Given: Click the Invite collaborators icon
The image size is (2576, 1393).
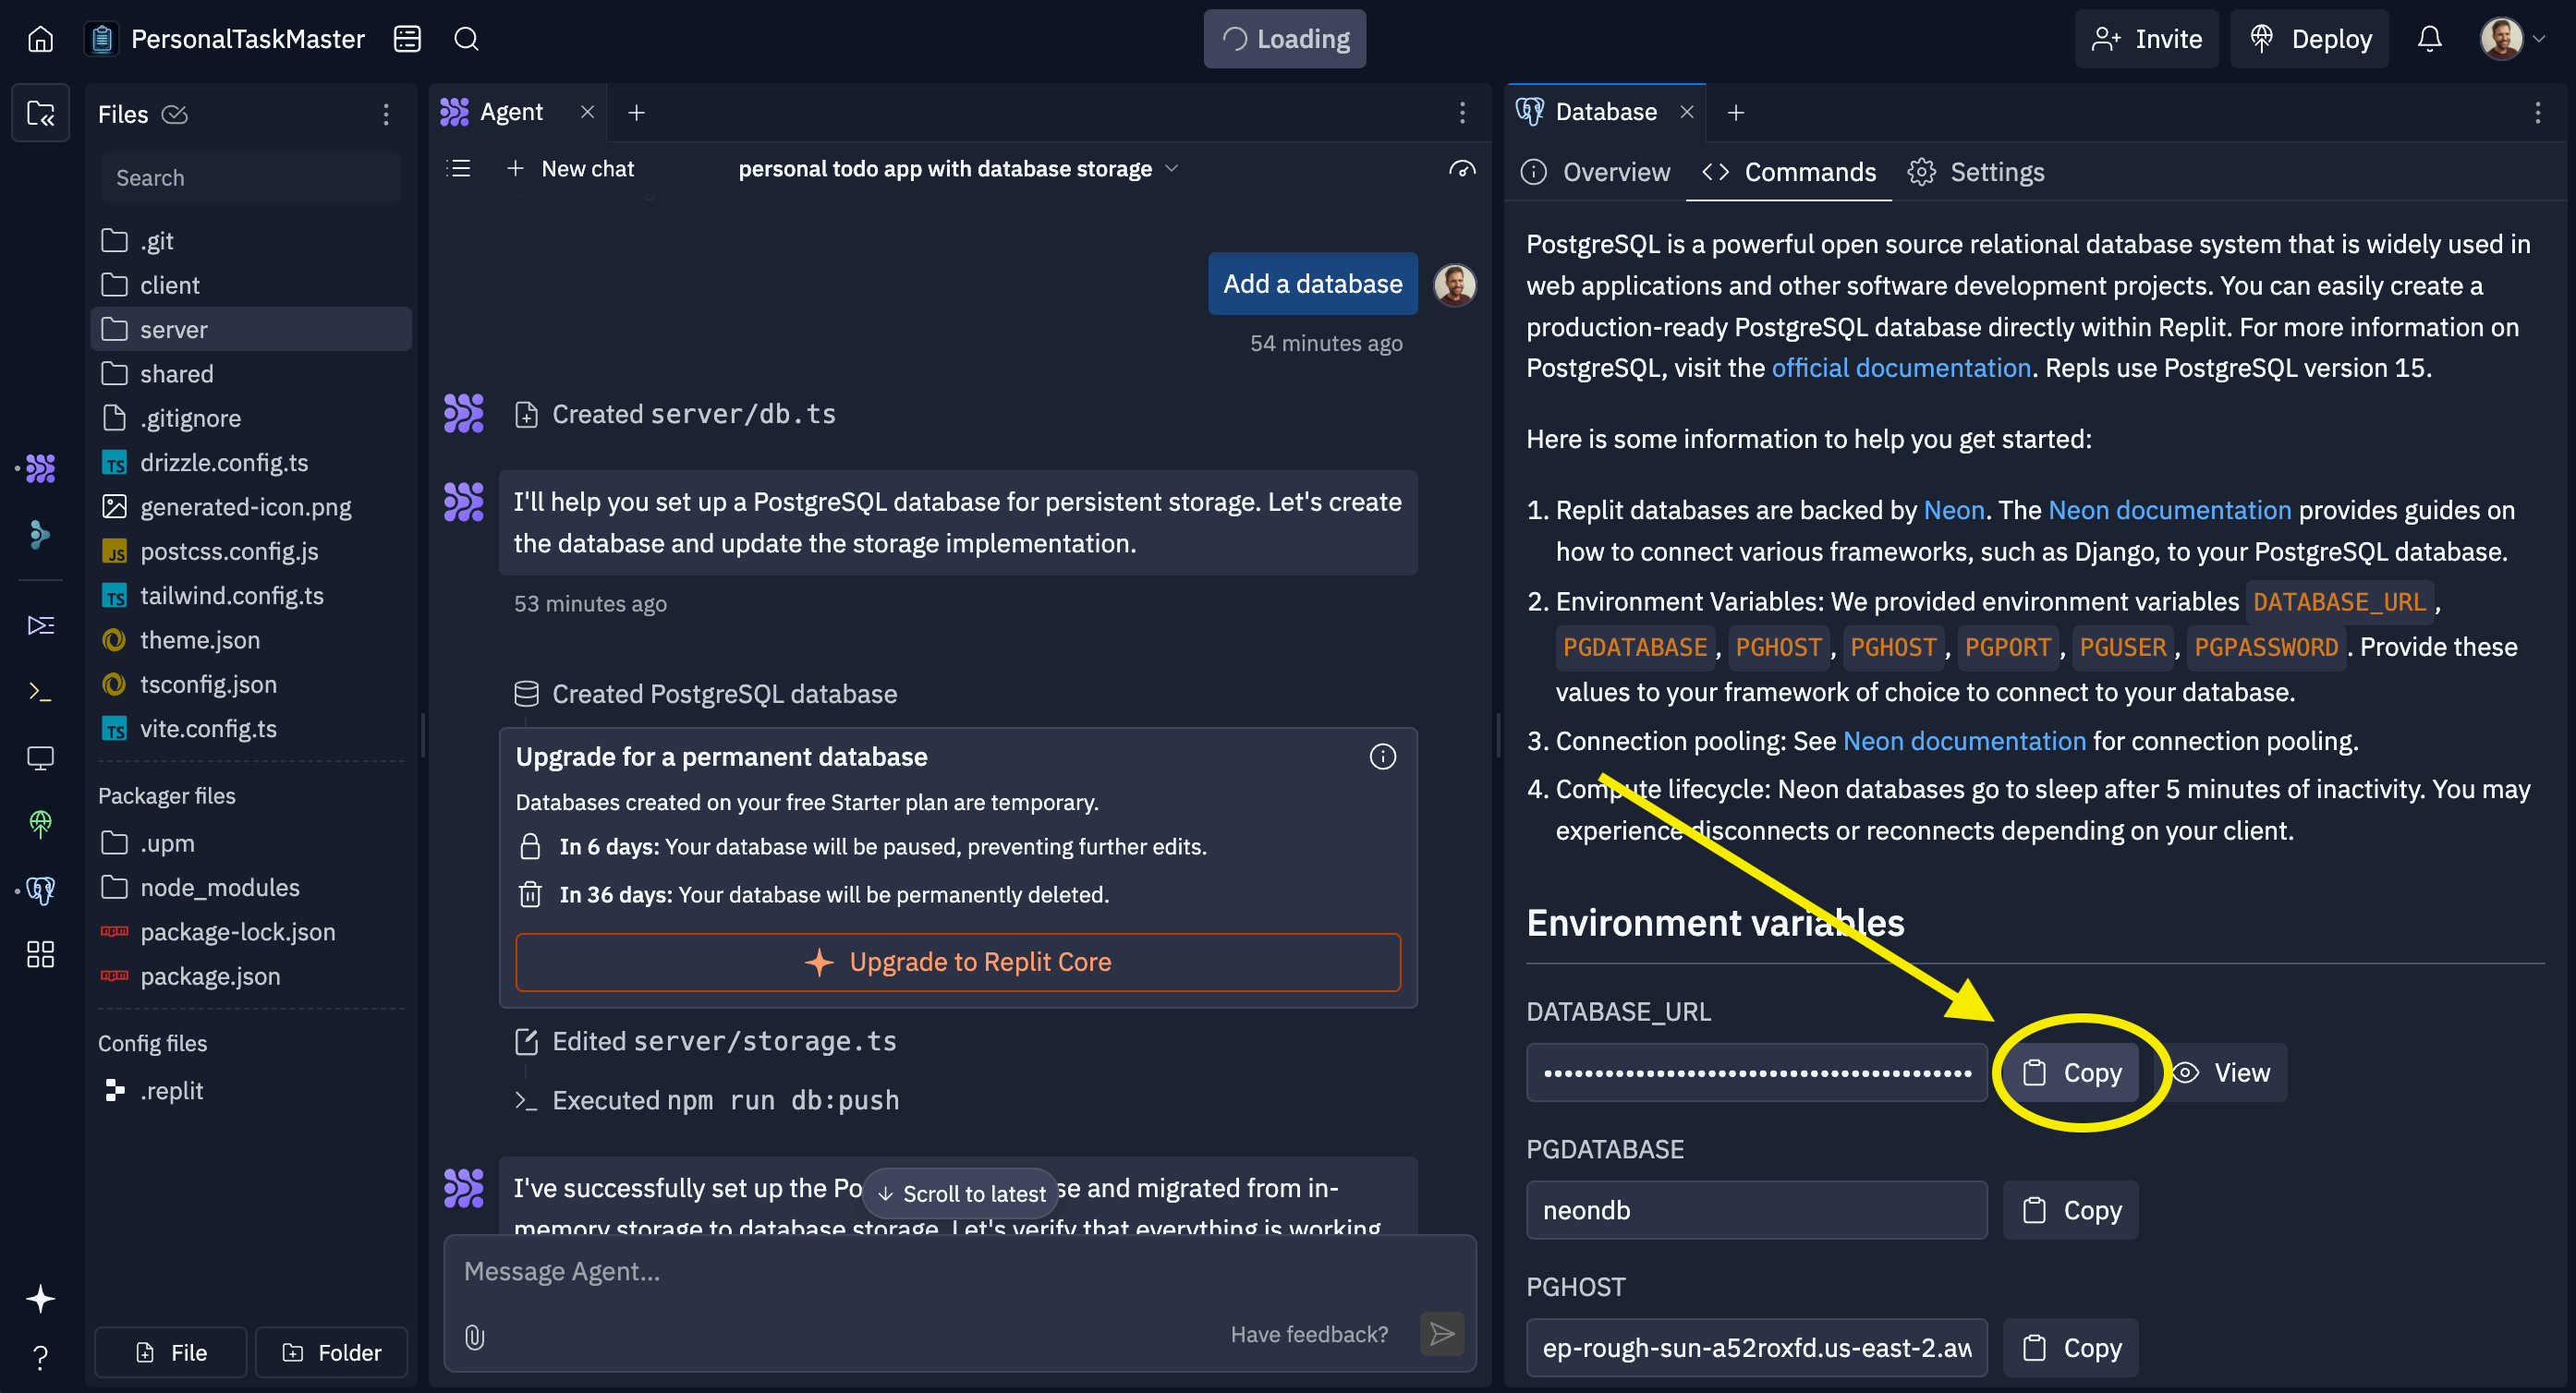Looking at the screenshot, I should (2149, 38).
